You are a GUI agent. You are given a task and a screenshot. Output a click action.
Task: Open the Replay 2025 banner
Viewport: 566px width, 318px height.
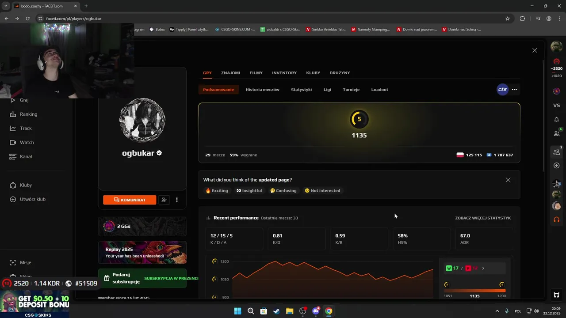click(142, 252)
